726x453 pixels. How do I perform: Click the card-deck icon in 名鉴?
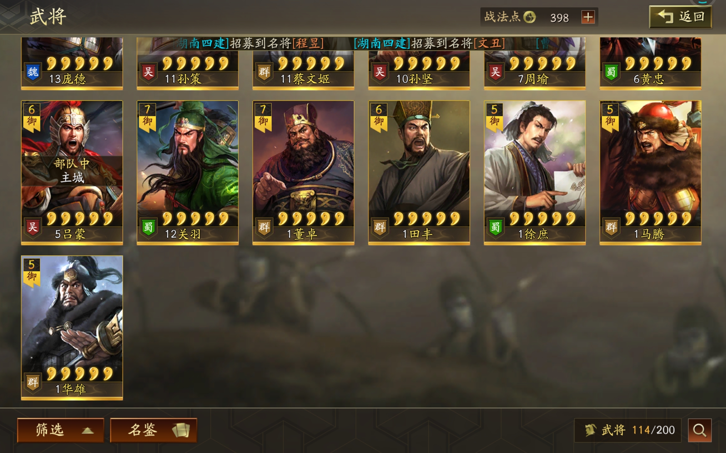tap(181, 430)
